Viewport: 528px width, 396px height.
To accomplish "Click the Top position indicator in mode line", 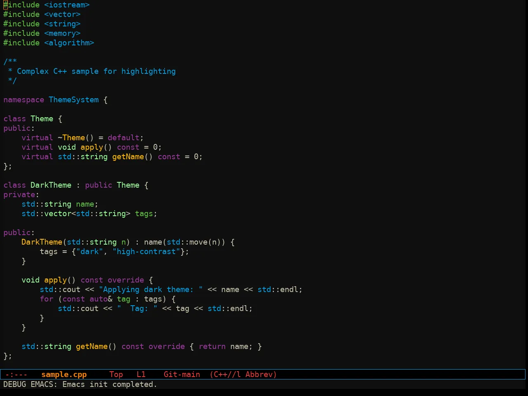I will click(x=116, y=375).
